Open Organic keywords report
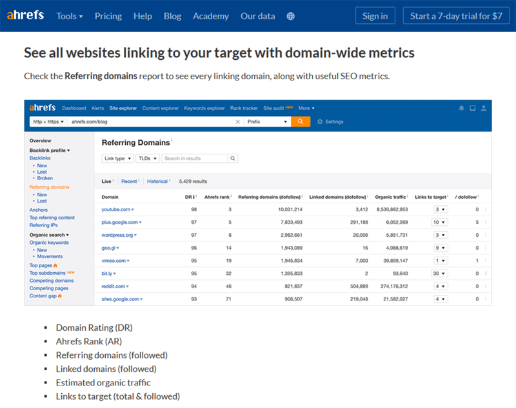Viewport: 516px width, 408px height. 49,243
